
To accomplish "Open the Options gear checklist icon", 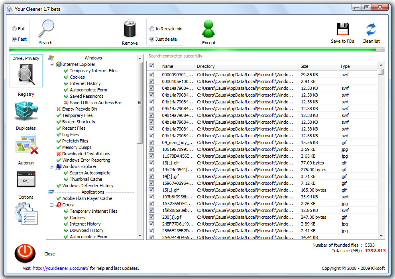I will coord(26,214).
